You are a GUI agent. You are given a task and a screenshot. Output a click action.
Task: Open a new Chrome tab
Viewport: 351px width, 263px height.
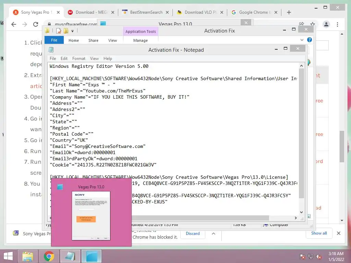pos(289,12)
